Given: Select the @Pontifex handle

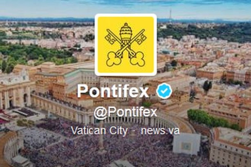Looking at the screenshot, I should coord(125,113).
